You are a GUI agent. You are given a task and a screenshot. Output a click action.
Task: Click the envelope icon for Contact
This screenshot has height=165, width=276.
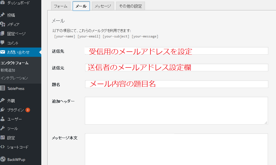[3, 52]
